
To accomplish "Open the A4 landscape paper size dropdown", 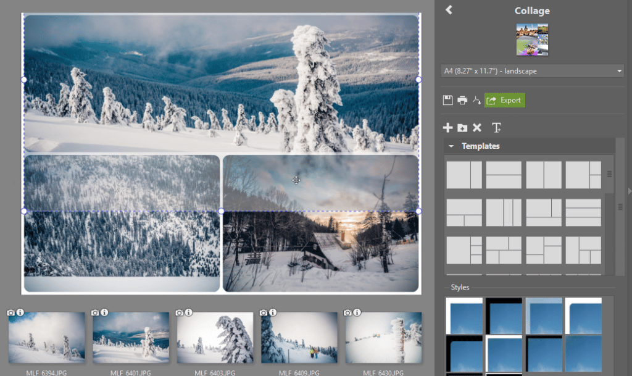I will 532,70.
